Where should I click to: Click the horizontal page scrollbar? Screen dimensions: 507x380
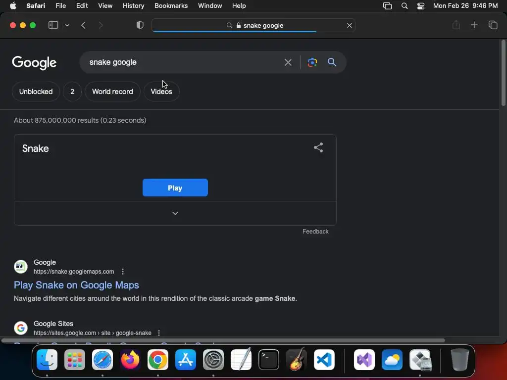click(x=223, y=340)
